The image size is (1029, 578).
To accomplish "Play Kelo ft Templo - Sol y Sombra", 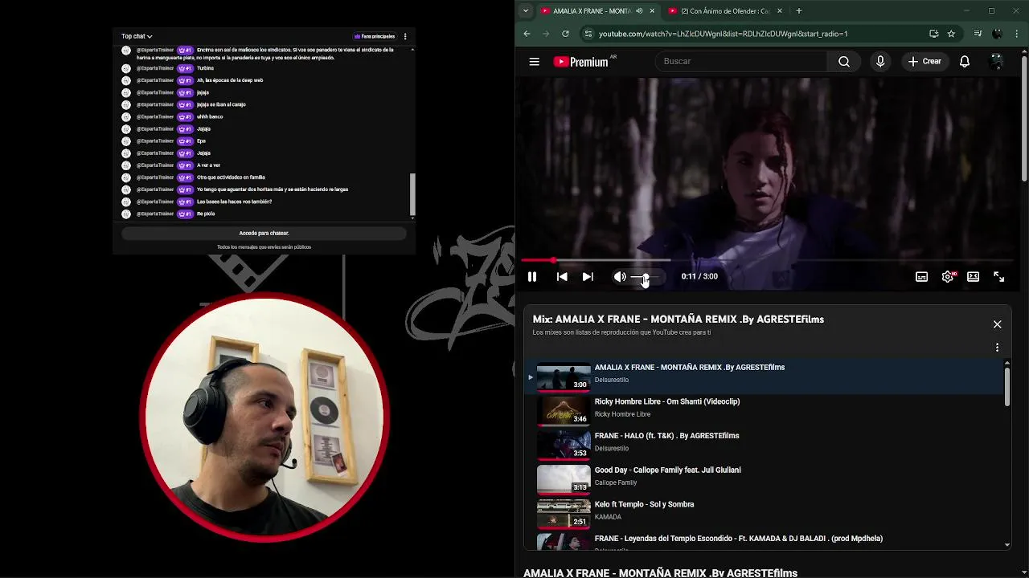I will tap(764, 512).
